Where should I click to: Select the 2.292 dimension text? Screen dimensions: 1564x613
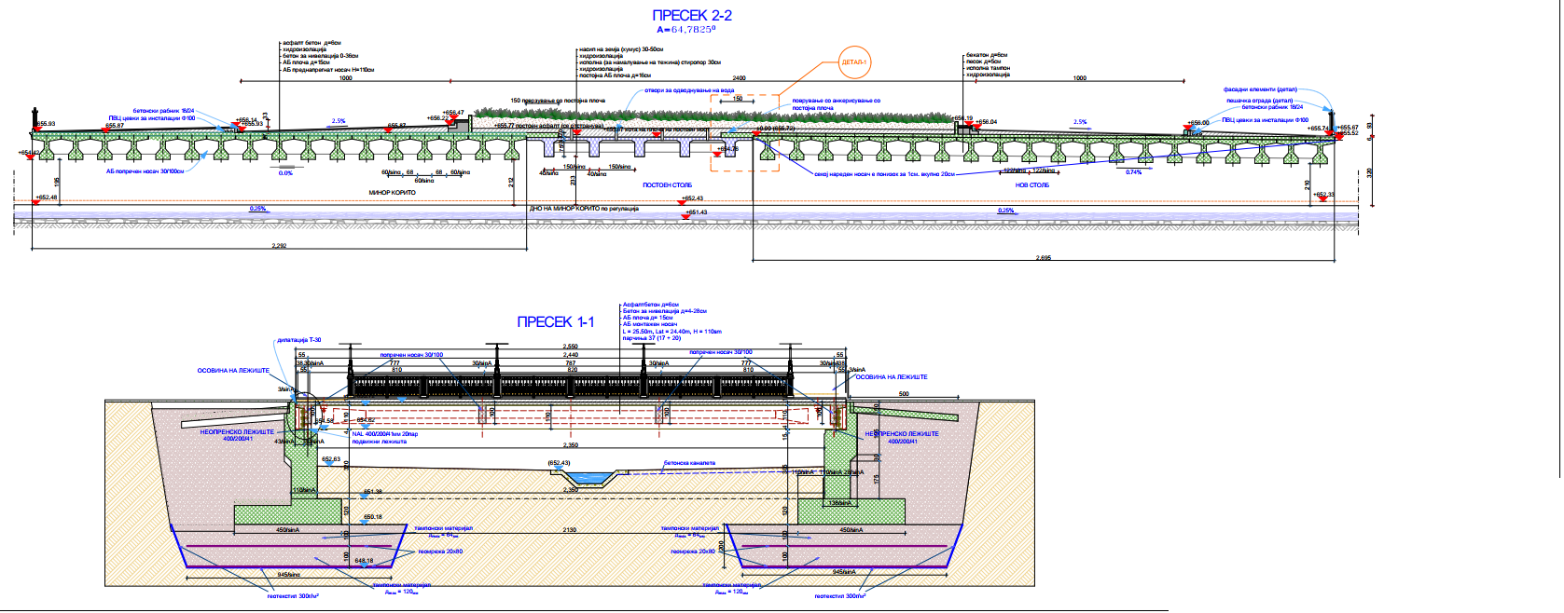click(279, 246)
